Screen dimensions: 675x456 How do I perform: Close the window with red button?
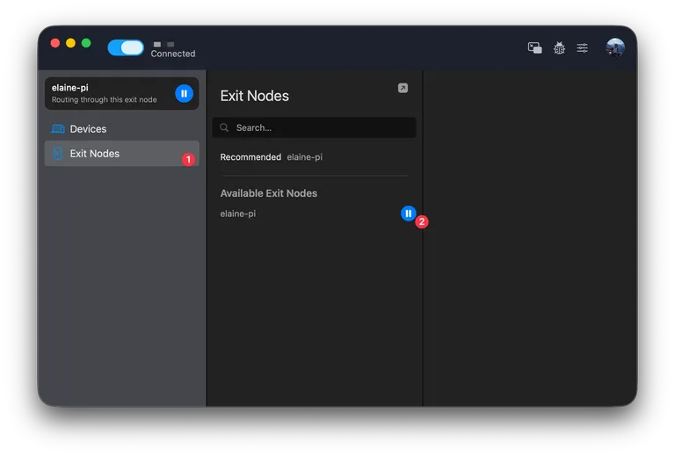(55, 43)
